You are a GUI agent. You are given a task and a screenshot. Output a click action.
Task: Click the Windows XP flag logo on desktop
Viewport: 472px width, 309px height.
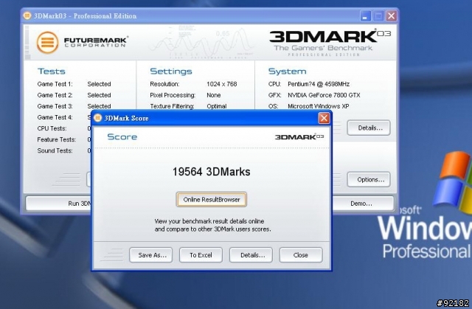pyautogui.click(x=453, y=182)
